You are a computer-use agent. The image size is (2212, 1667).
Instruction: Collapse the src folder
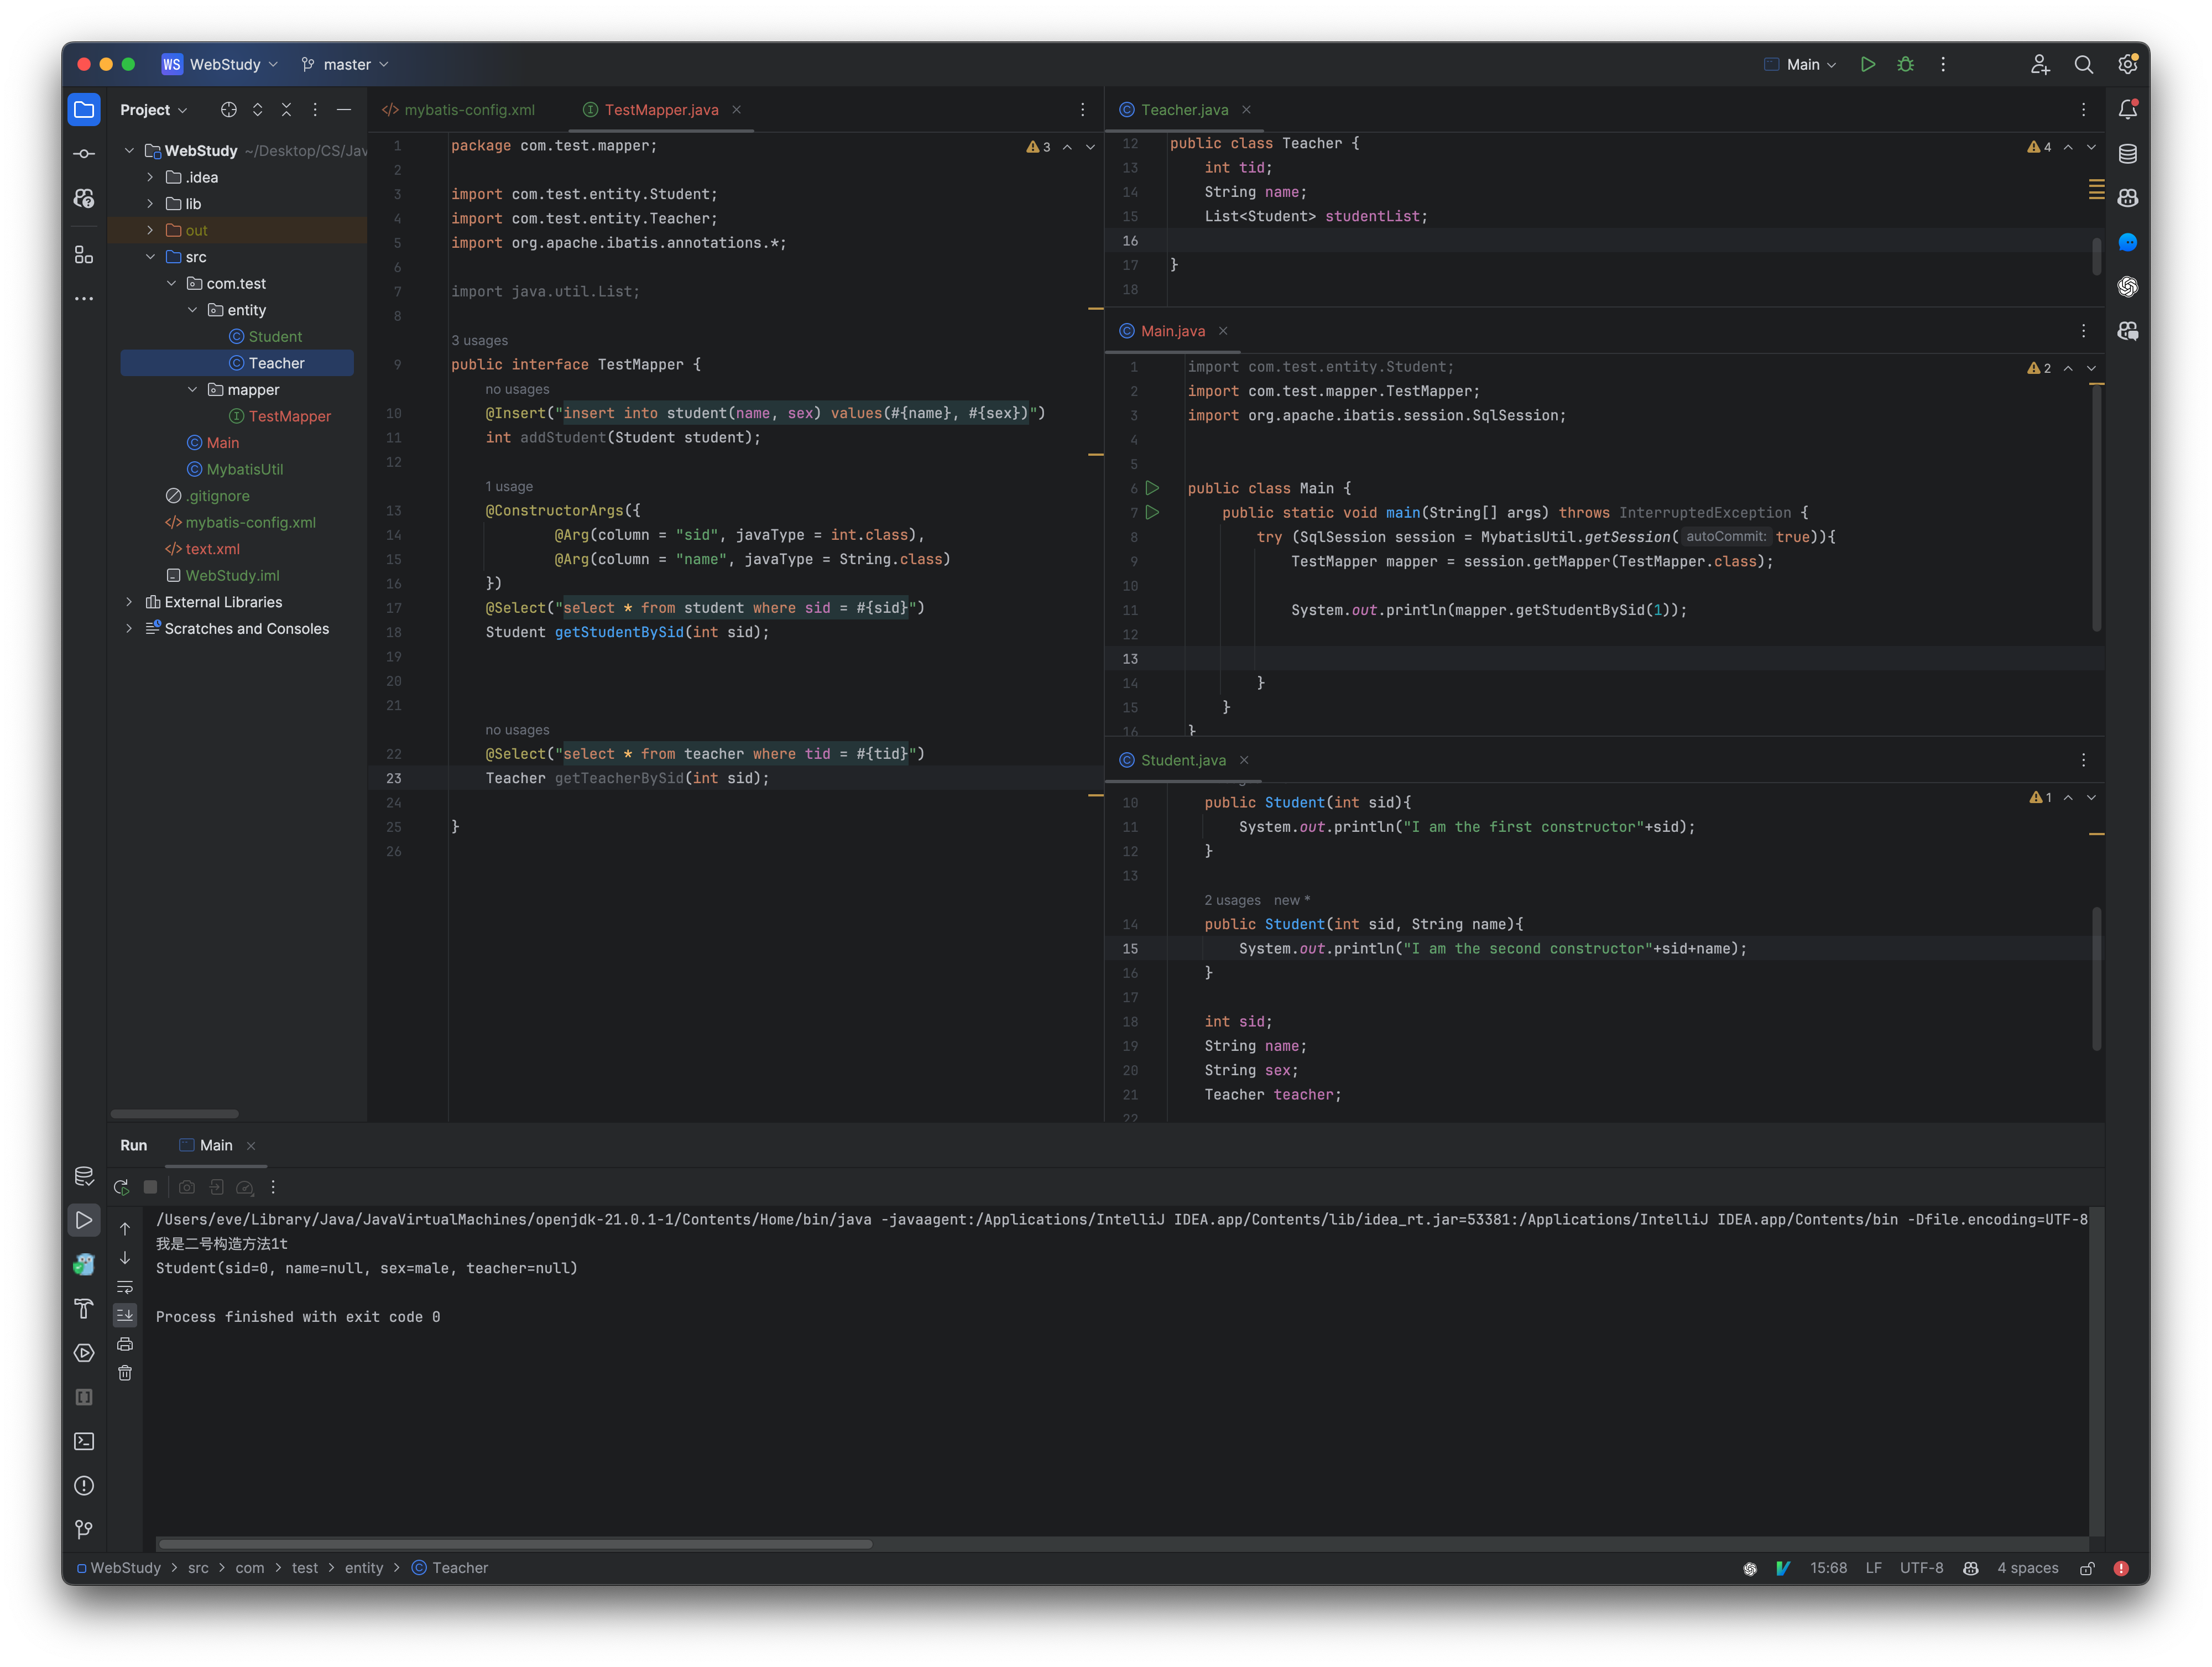click(x=151, y=256)
